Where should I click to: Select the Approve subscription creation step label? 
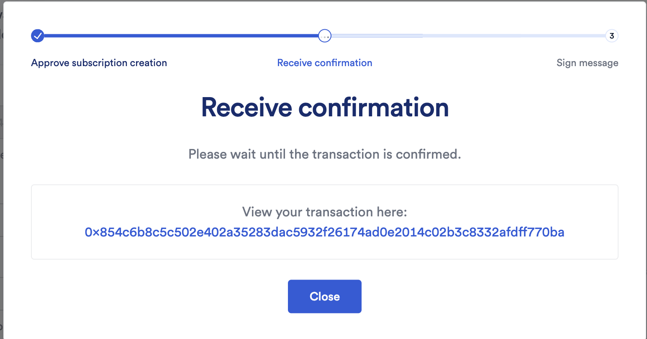[x=99, y=63]
